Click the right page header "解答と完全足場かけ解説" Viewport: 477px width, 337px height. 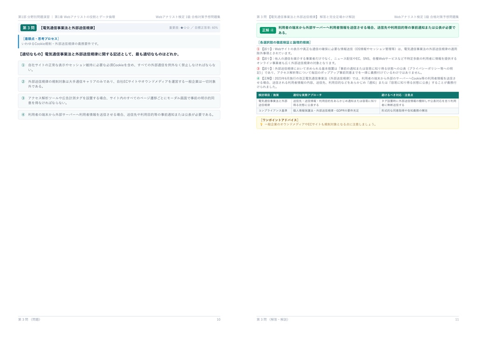point(337,17)
